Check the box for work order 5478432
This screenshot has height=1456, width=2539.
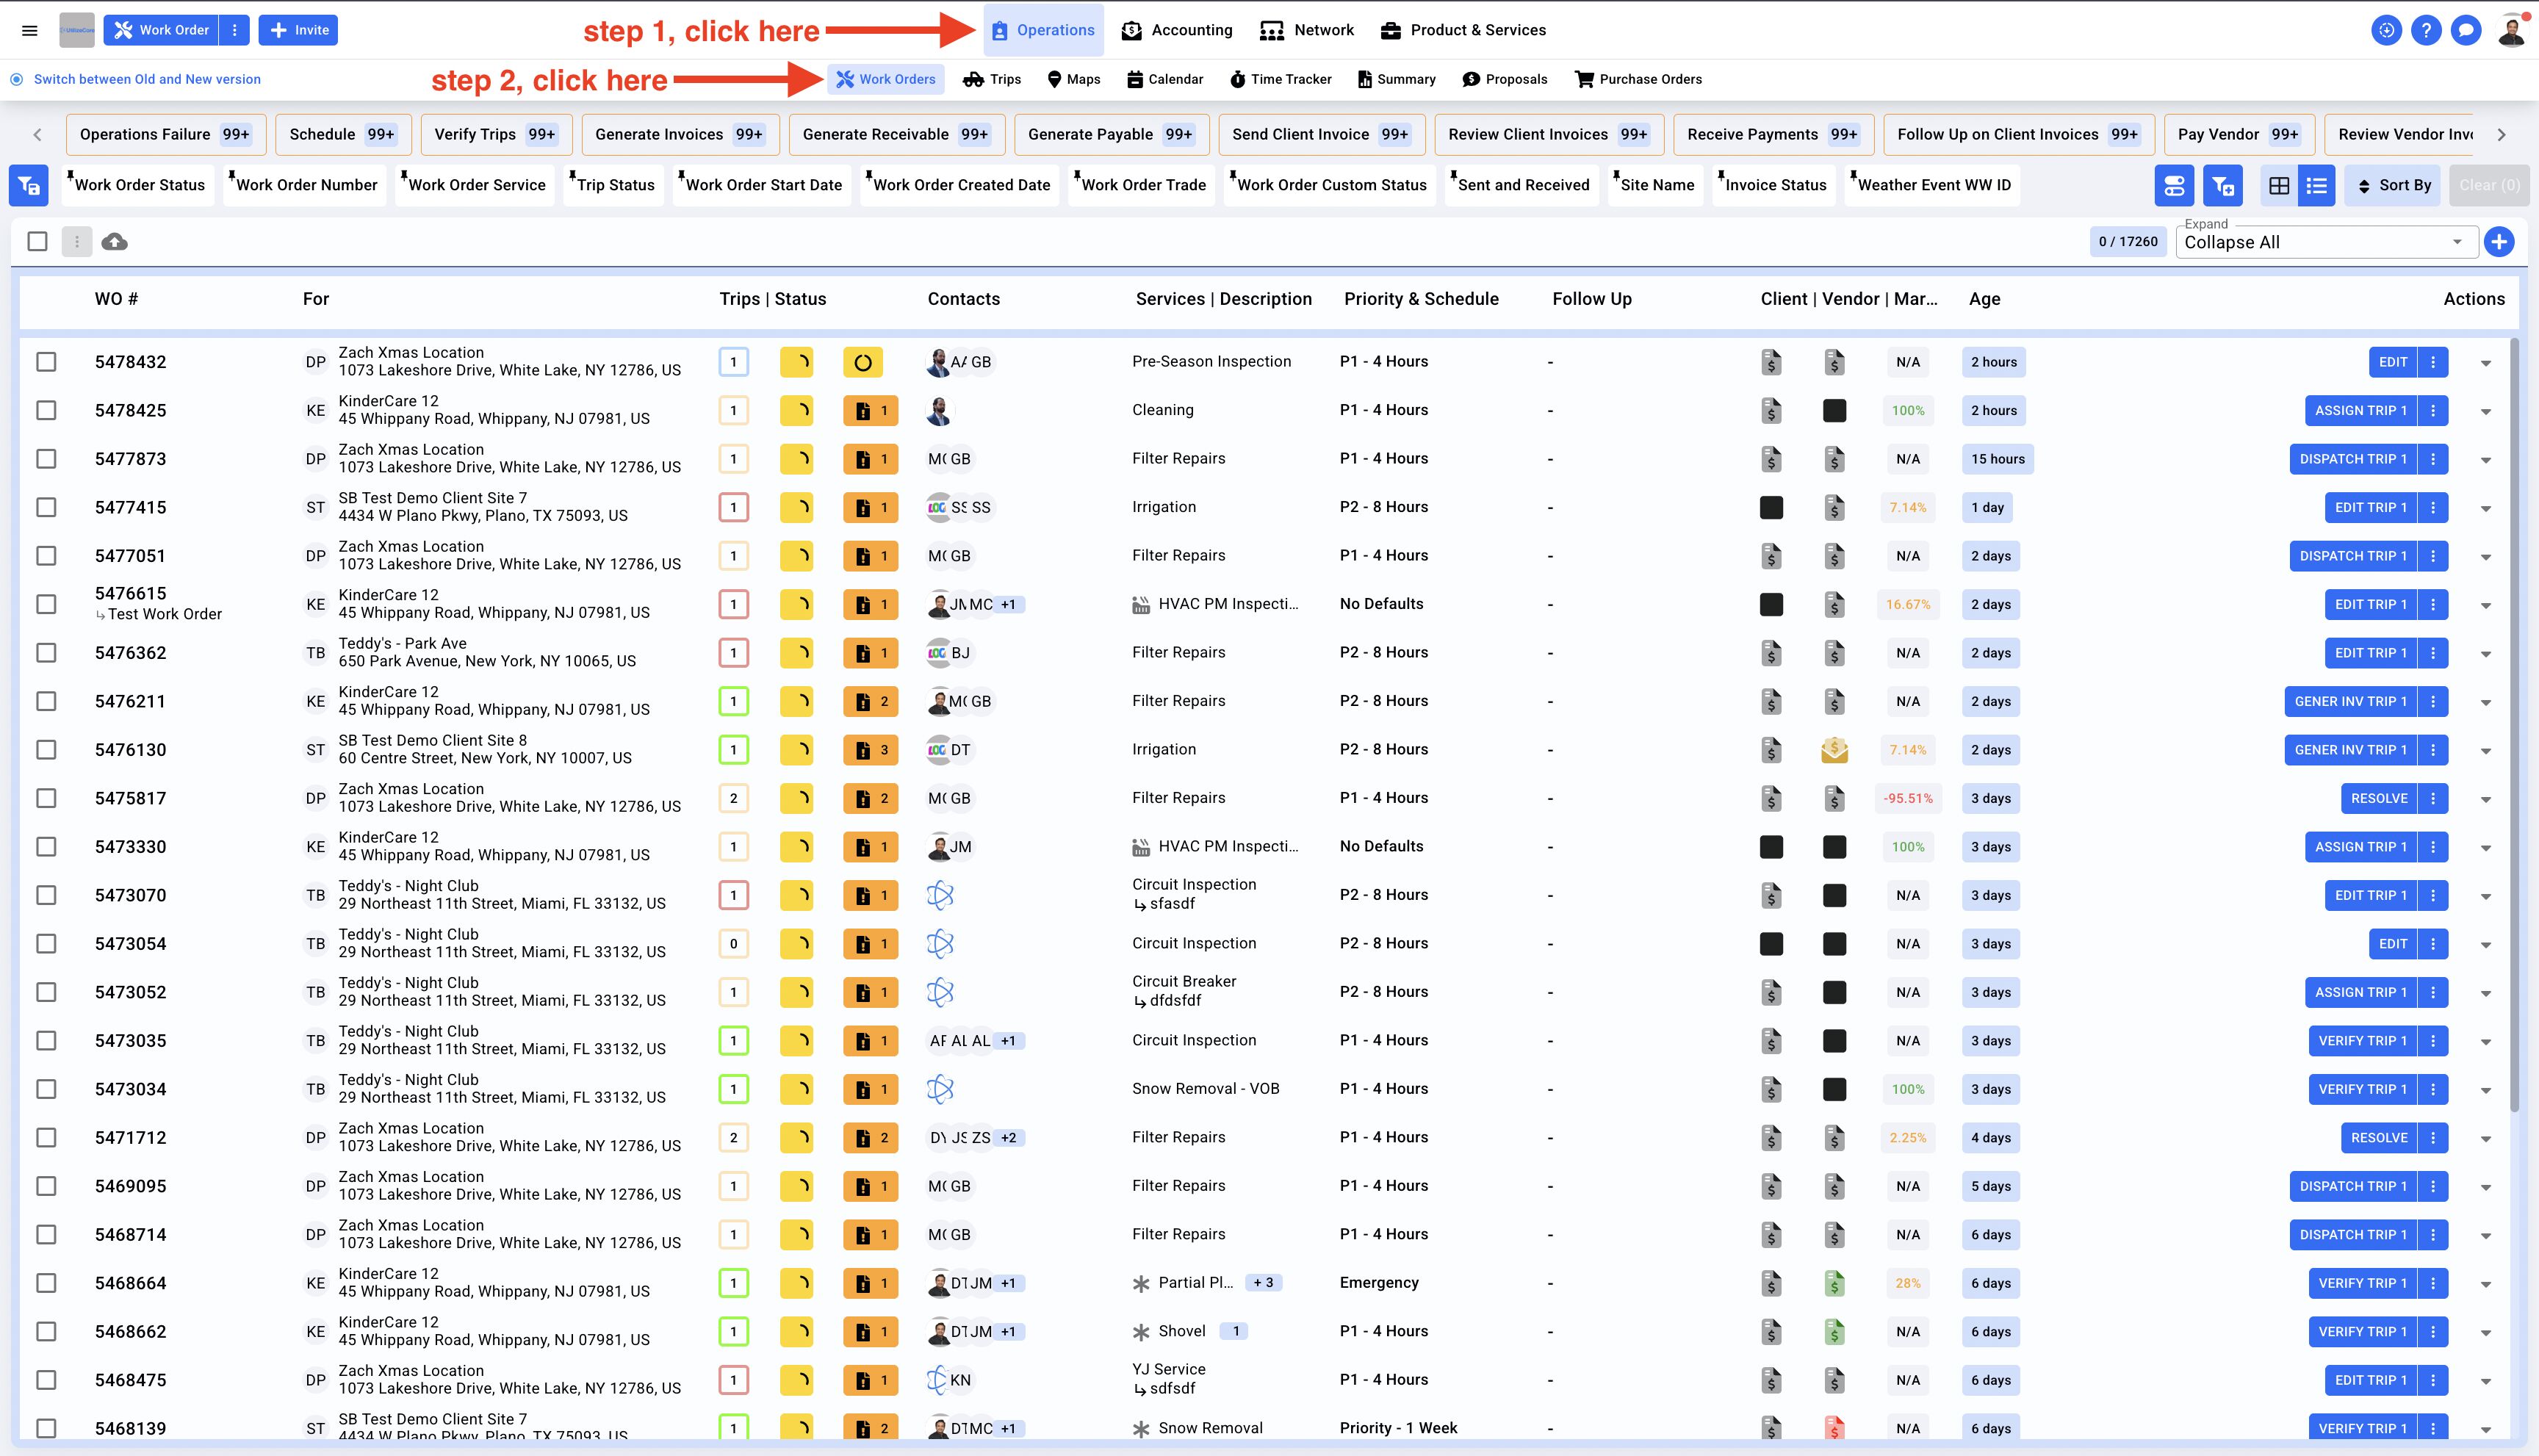(x=46, y=362)
